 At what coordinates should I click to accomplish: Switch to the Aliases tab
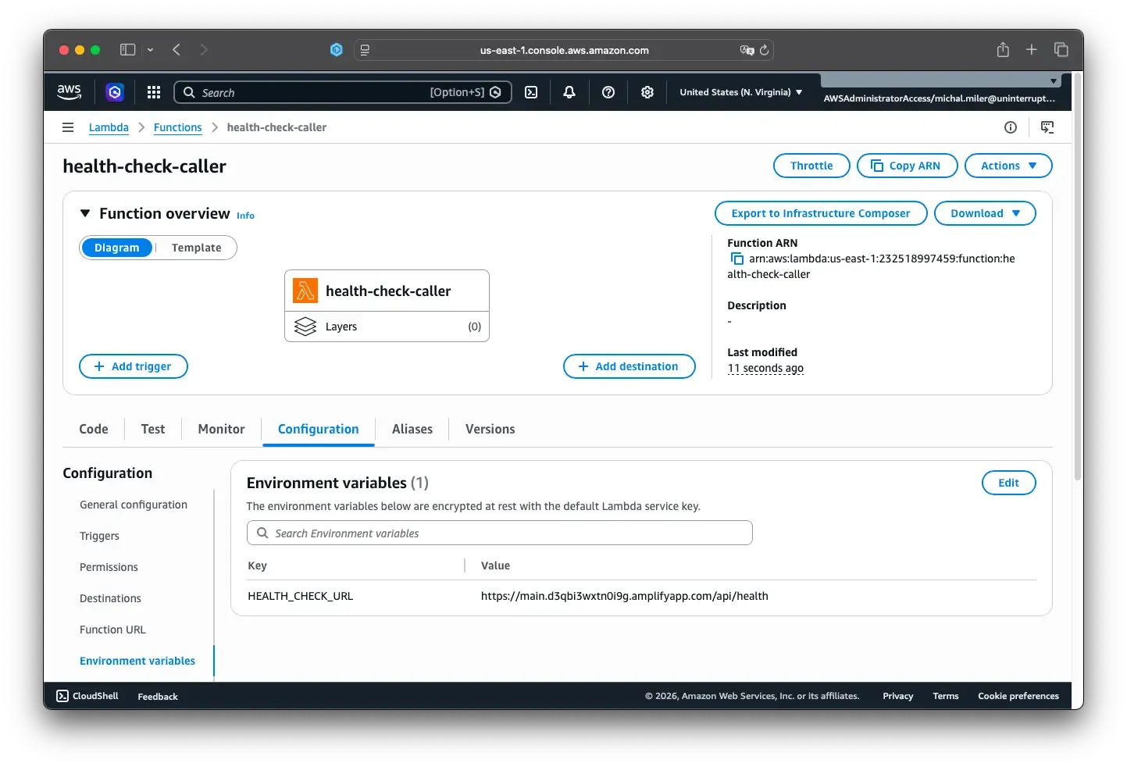tap(412, 429)
